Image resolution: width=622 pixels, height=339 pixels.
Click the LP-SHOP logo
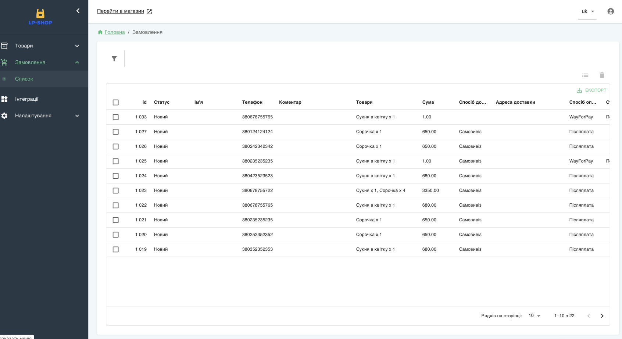coord(40,17)
